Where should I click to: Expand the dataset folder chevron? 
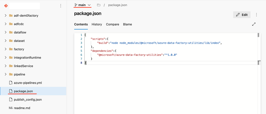tap(6, 41)
